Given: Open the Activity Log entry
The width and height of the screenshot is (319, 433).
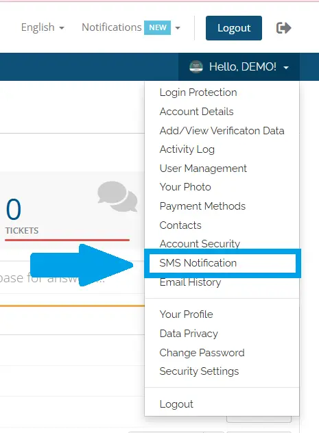Looking at the screenshot, I should tap(187, 149).
